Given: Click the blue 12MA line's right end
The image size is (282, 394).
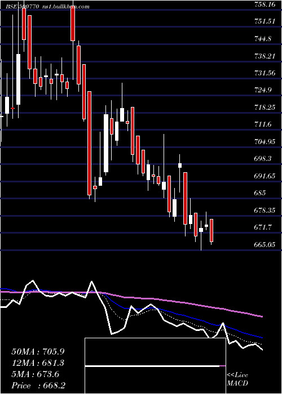Looking at the screenshot, I should click(x=262, y=338).
